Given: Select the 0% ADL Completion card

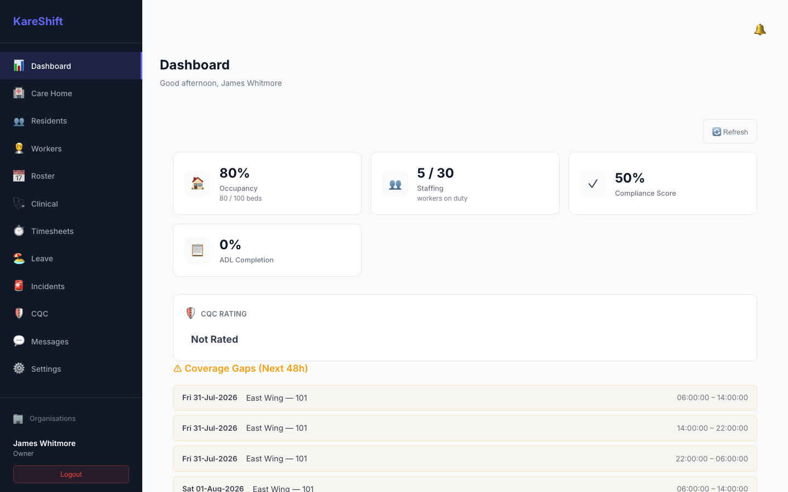Looking at the screenshot, I should pos(267,250).
